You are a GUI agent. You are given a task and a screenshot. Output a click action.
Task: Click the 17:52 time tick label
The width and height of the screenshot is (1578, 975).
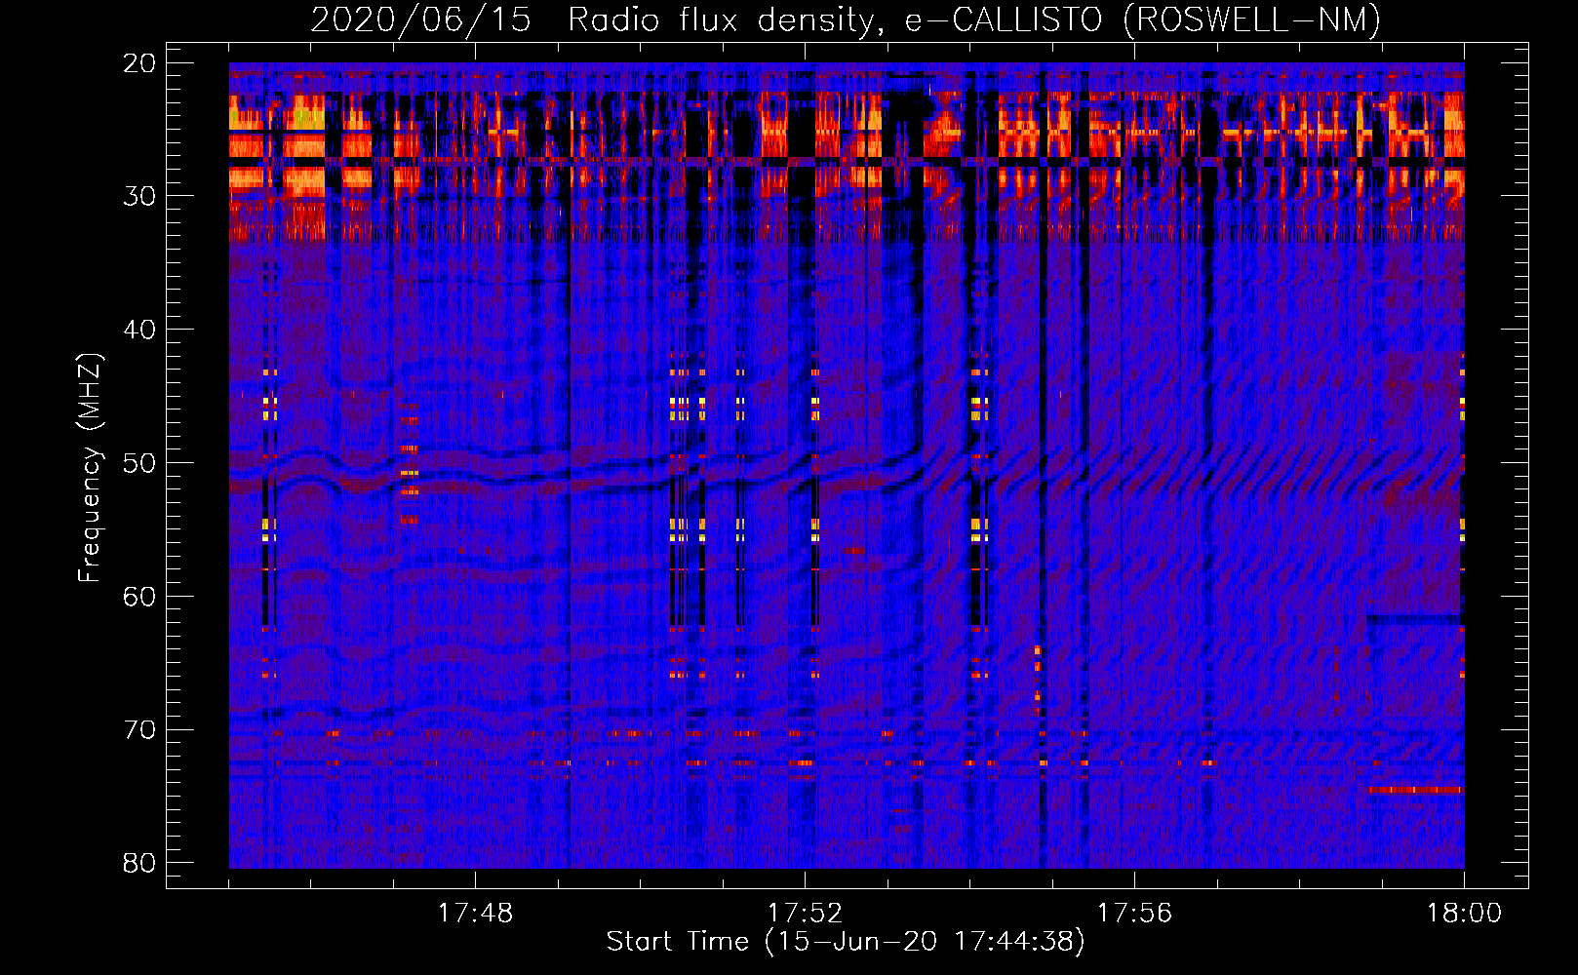805,914
